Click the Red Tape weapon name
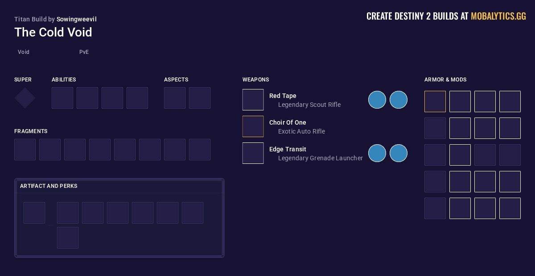The image size is (535, 276). tap(283, 96)
